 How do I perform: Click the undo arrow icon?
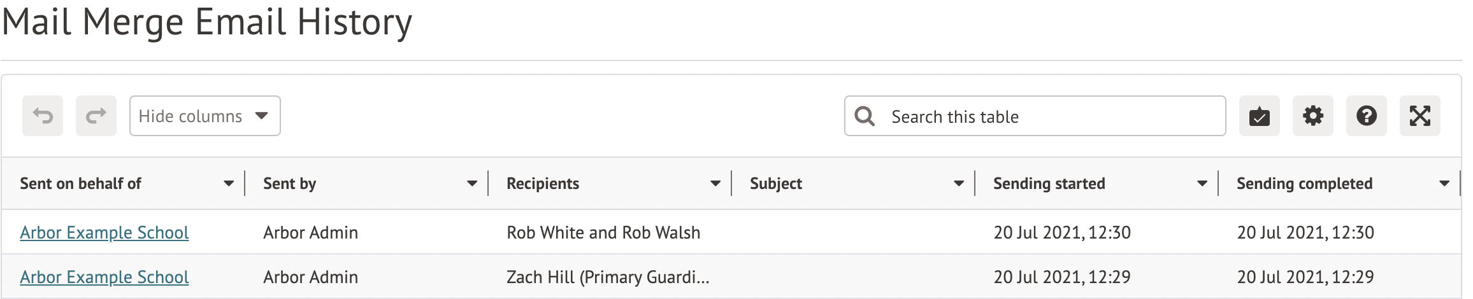click(x=43, y=116)
